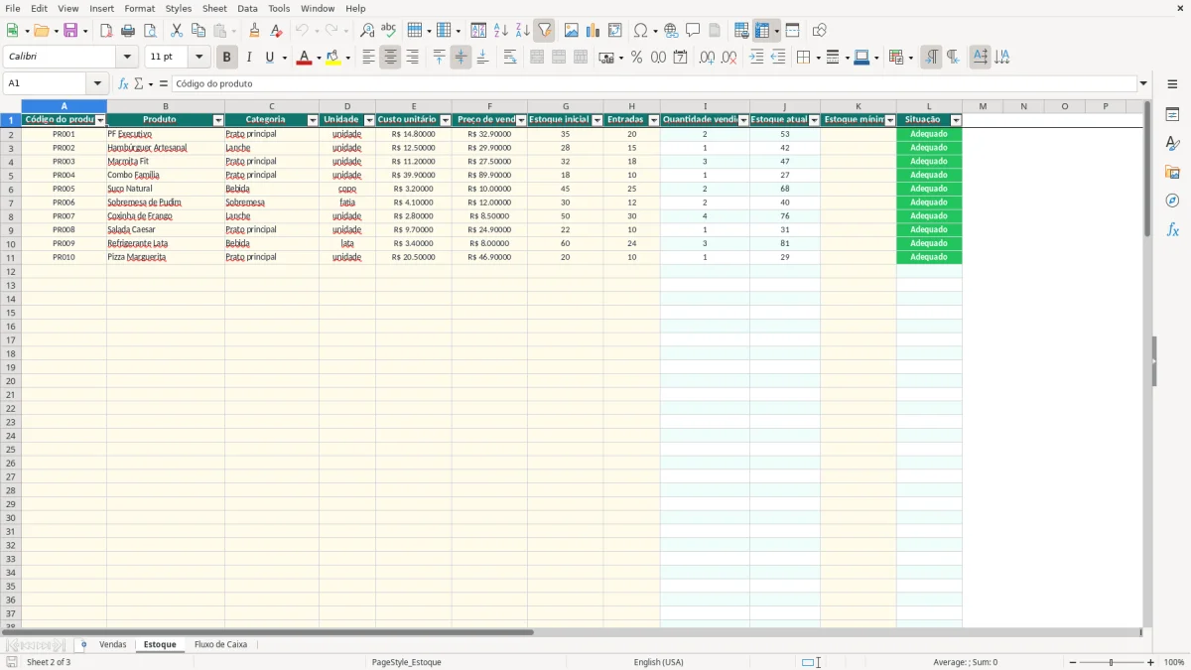Toggle the AutoFilter toolbar icon

(x=544, y=31)
